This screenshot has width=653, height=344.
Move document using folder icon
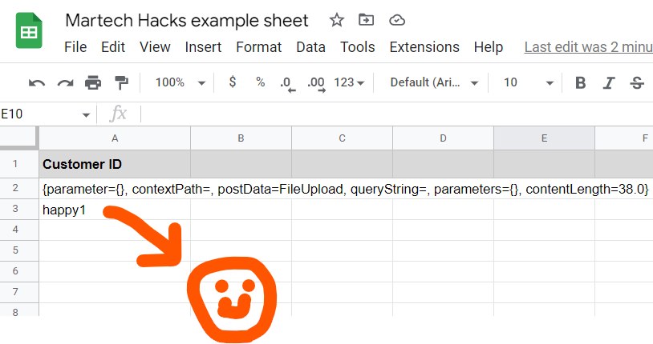366,19
